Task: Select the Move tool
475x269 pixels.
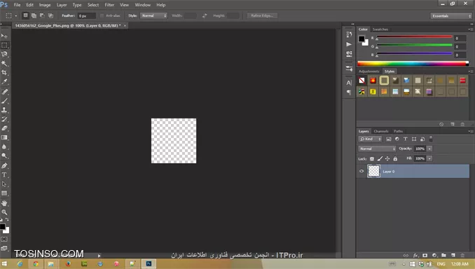Action: 4,36
